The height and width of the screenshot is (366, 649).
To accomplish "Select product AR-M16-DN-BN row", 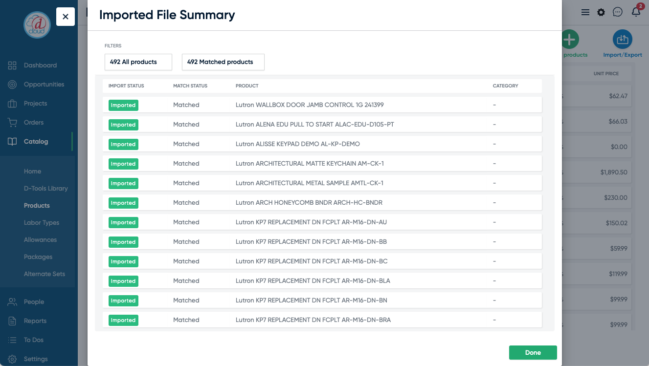I will click(x=322, y=301).
